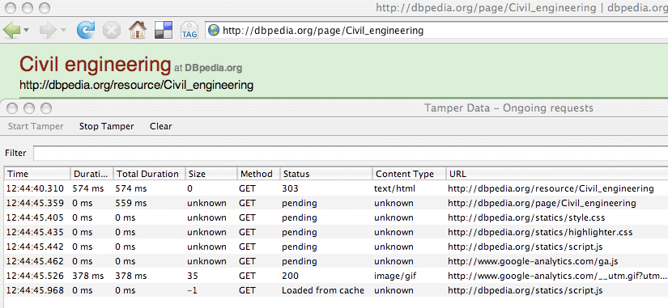Open the Back button history dropdown arrow
Image resolution: width=668 pixels, height=308 pixels.
(26, 31)
